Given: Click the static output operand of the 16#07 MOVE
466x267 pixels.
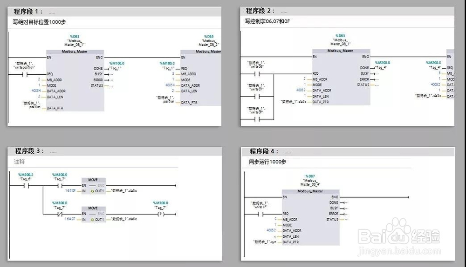Looking at the screenshot, I should coord(124,219).
